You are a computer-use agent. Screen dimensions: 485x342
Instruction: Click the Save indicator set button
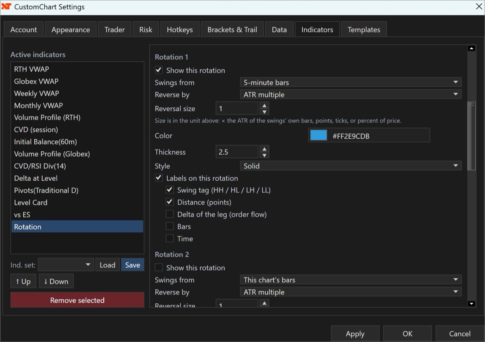pos(133,265)
